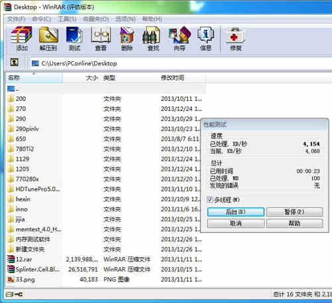This screenshot has height=303, width=332.
Task: Sort by the 修改时间 column header
Action: coord(181,78)
